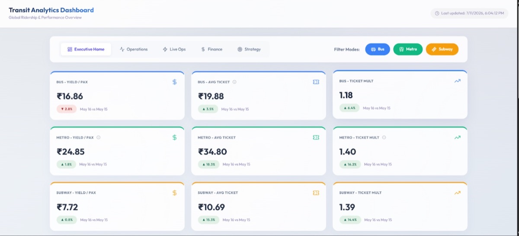
Task: Click the grid icon of Executive Home
Action: point(70,49)
